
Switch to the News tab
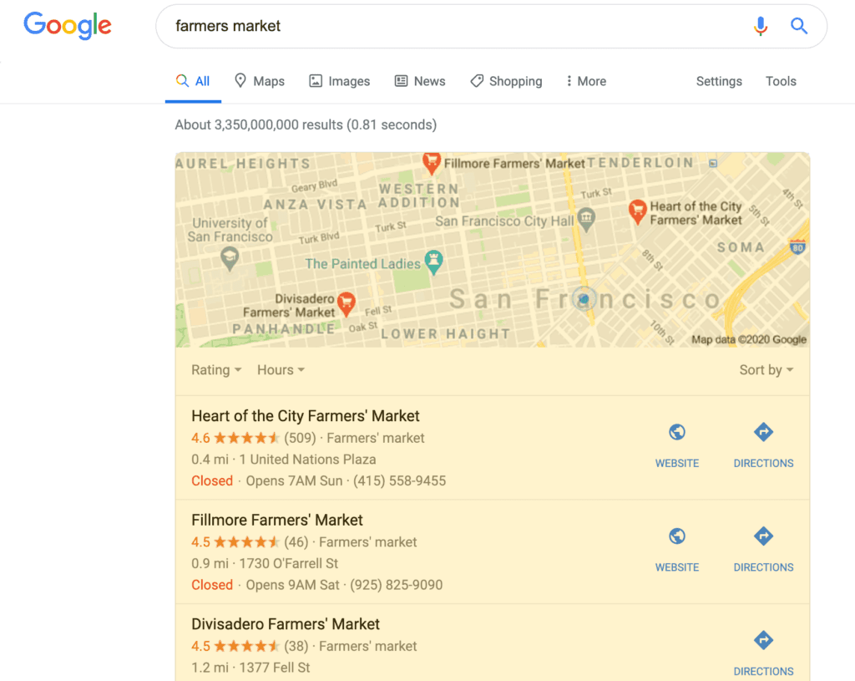(x=420, y=81)
